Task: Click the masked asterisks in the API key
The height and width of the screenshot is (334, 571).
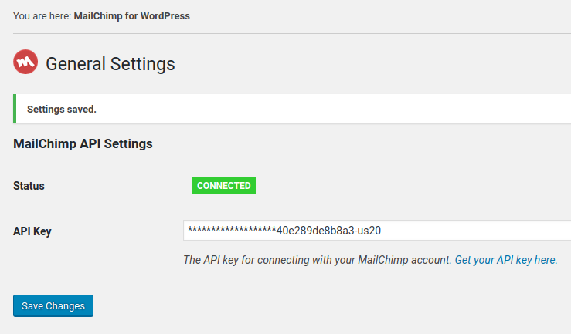Action: 232,231
